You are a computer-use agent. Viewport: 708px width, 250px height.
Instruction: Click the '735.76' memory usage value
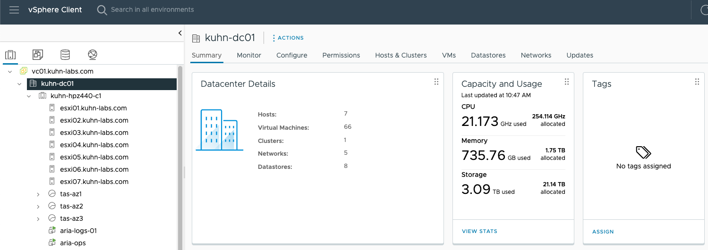pos(483,155)
